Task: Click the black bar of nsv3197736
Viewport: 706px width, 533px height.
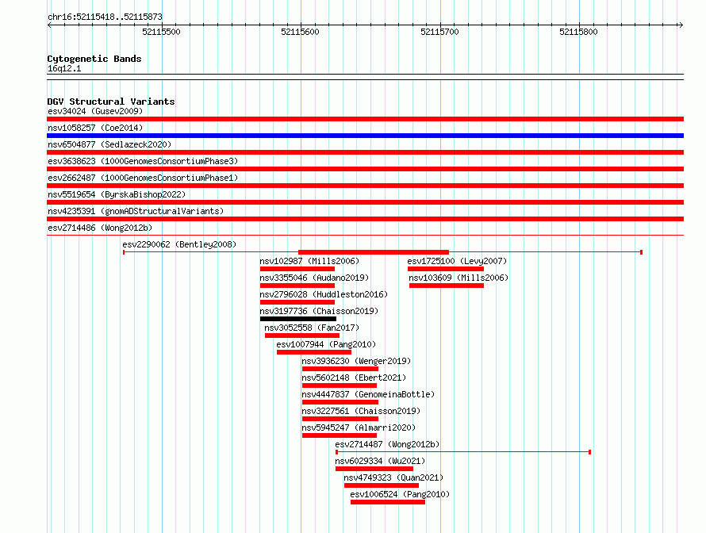Action: pyautogui.click(x=298, y=319)
